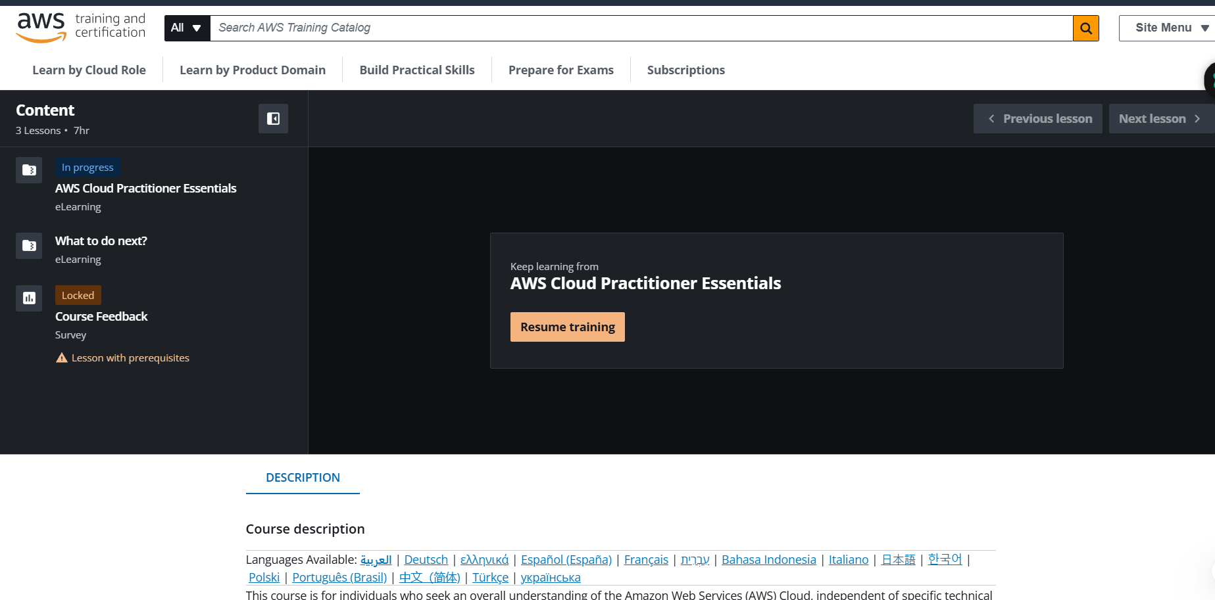The image size is (1215, 600).
Task: Choose the Hebrew language link
Action: (695, 559)
